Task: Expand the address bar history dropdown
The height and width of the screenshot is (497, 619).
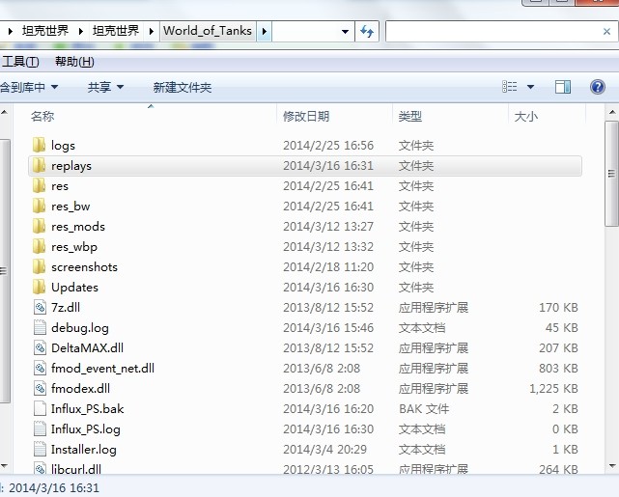Action: (345, 32)
